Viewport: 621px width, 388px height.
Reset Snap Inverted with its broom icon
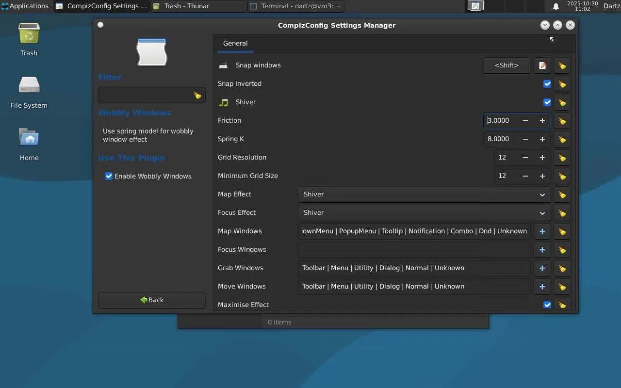point(562,84)
